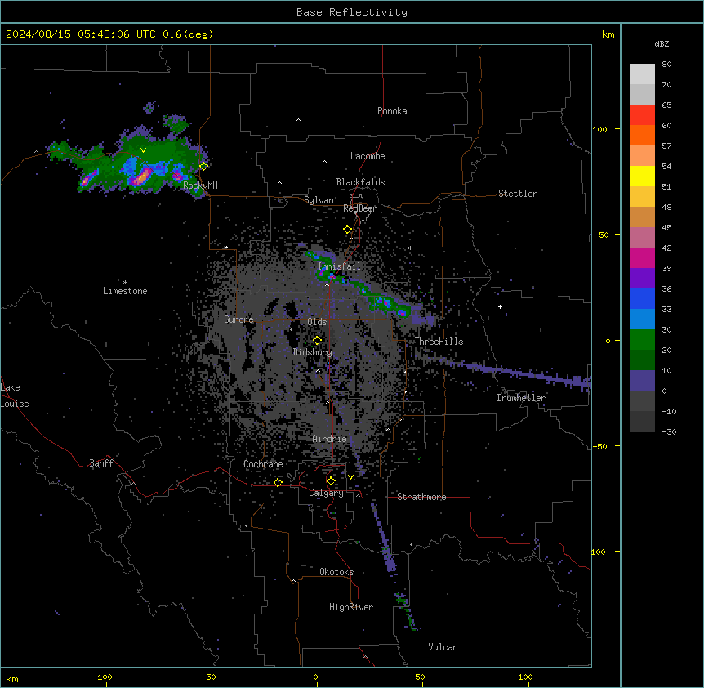Click the -100 tick label on the bottom axis
Screen dimensions: 704x688
[102, 677]
